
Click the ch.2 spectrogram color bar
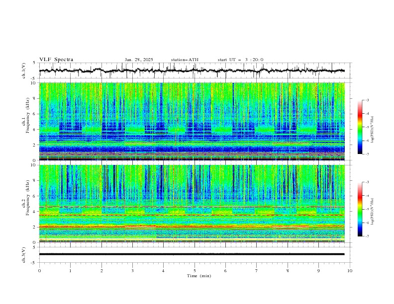click(360, 209)
